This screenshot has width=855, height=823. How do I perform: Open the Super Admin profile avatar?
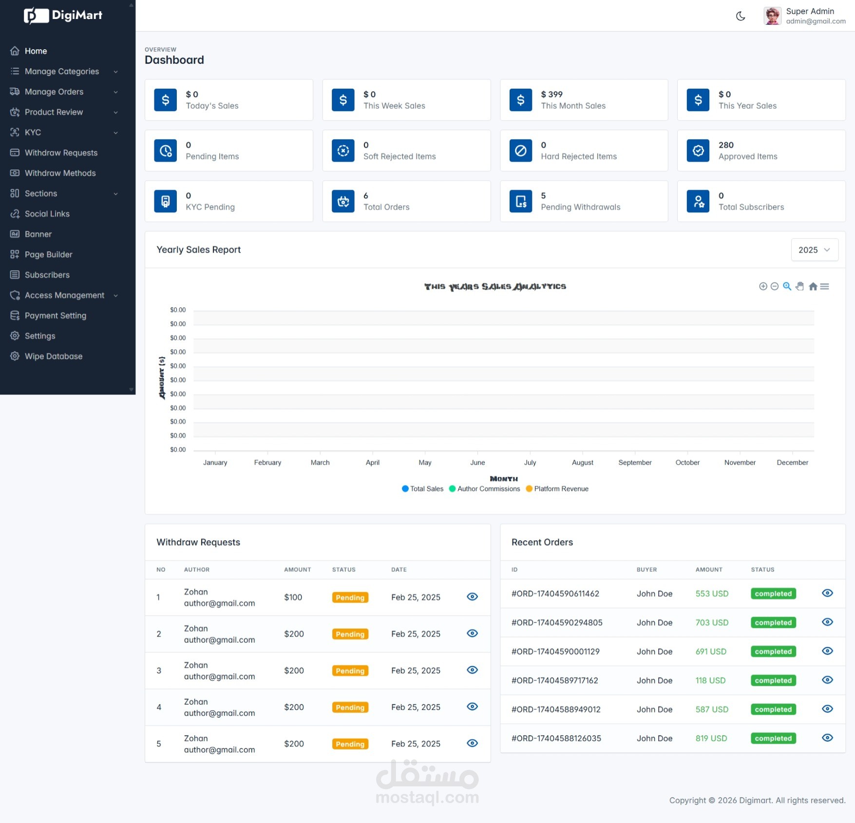tap(772, 16)
